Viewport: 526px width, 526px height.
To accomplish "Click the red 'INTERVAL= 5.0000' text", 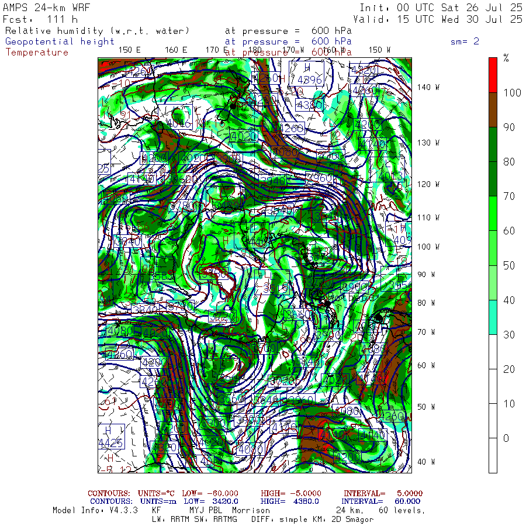I will [383, 493].
